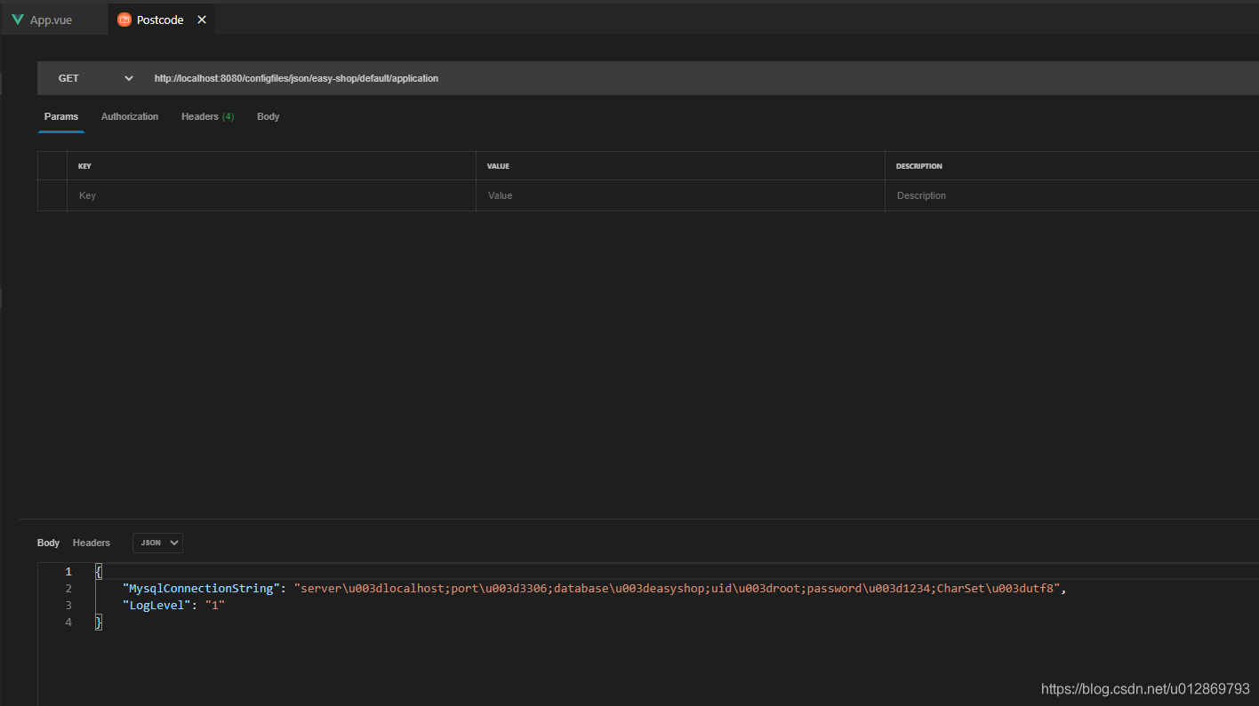Show the response Body section

[49, 543]
